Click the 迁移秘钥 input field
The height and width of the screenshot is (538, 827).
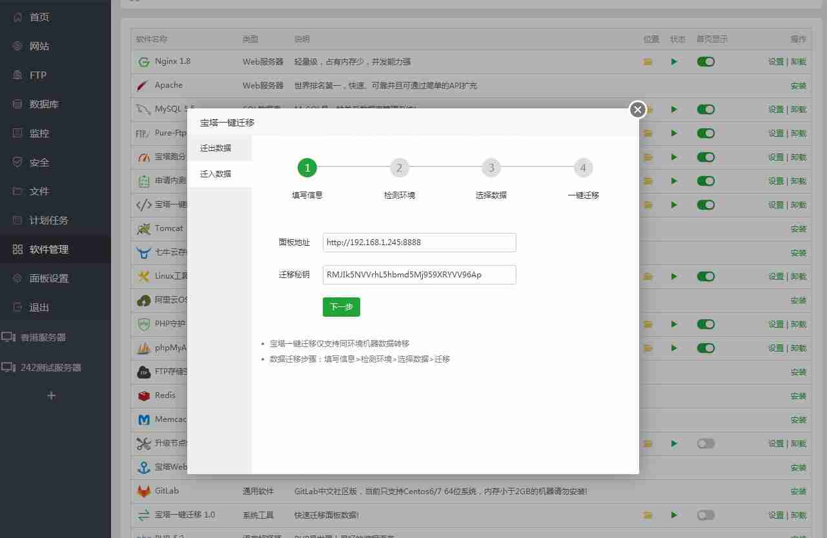419,274
